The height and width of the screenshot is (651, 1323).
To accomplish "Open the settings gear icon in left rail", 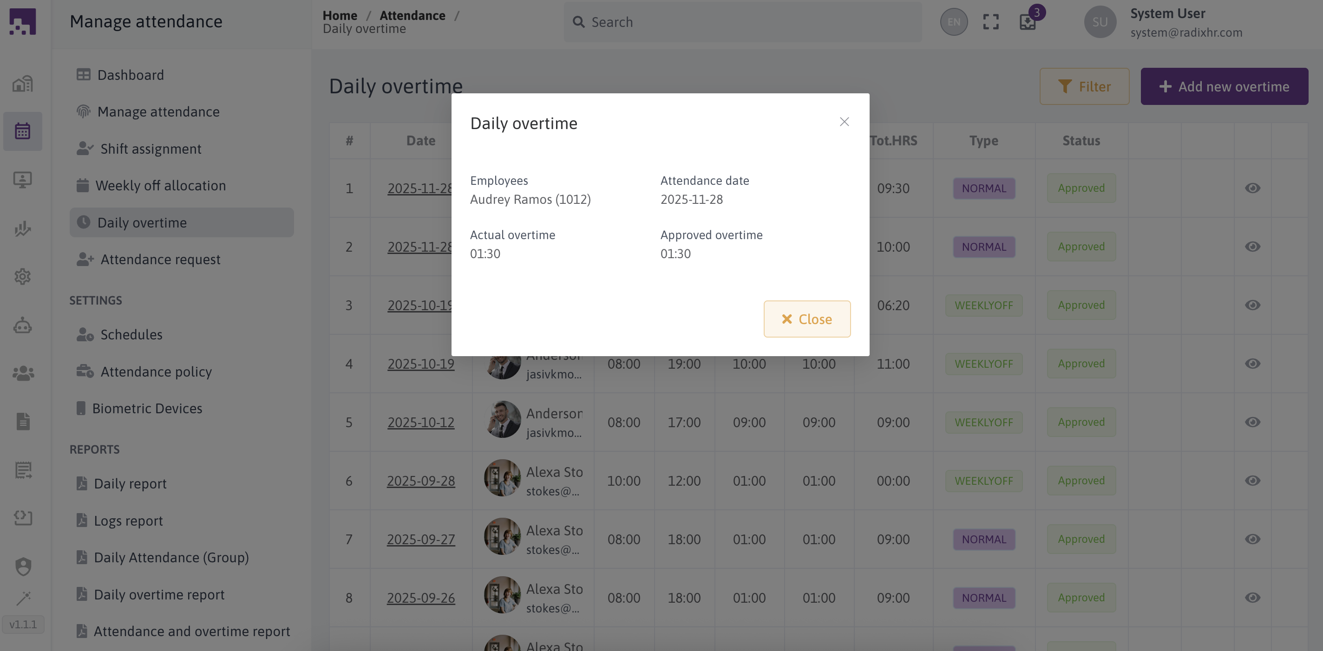I will pyautogui.click(x=23, y=277).
